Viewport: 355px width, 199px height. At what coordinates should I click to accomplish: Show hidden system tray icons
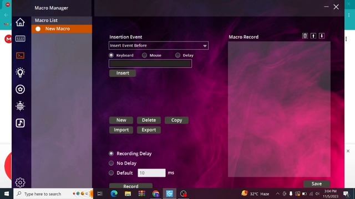pos(277,193)
